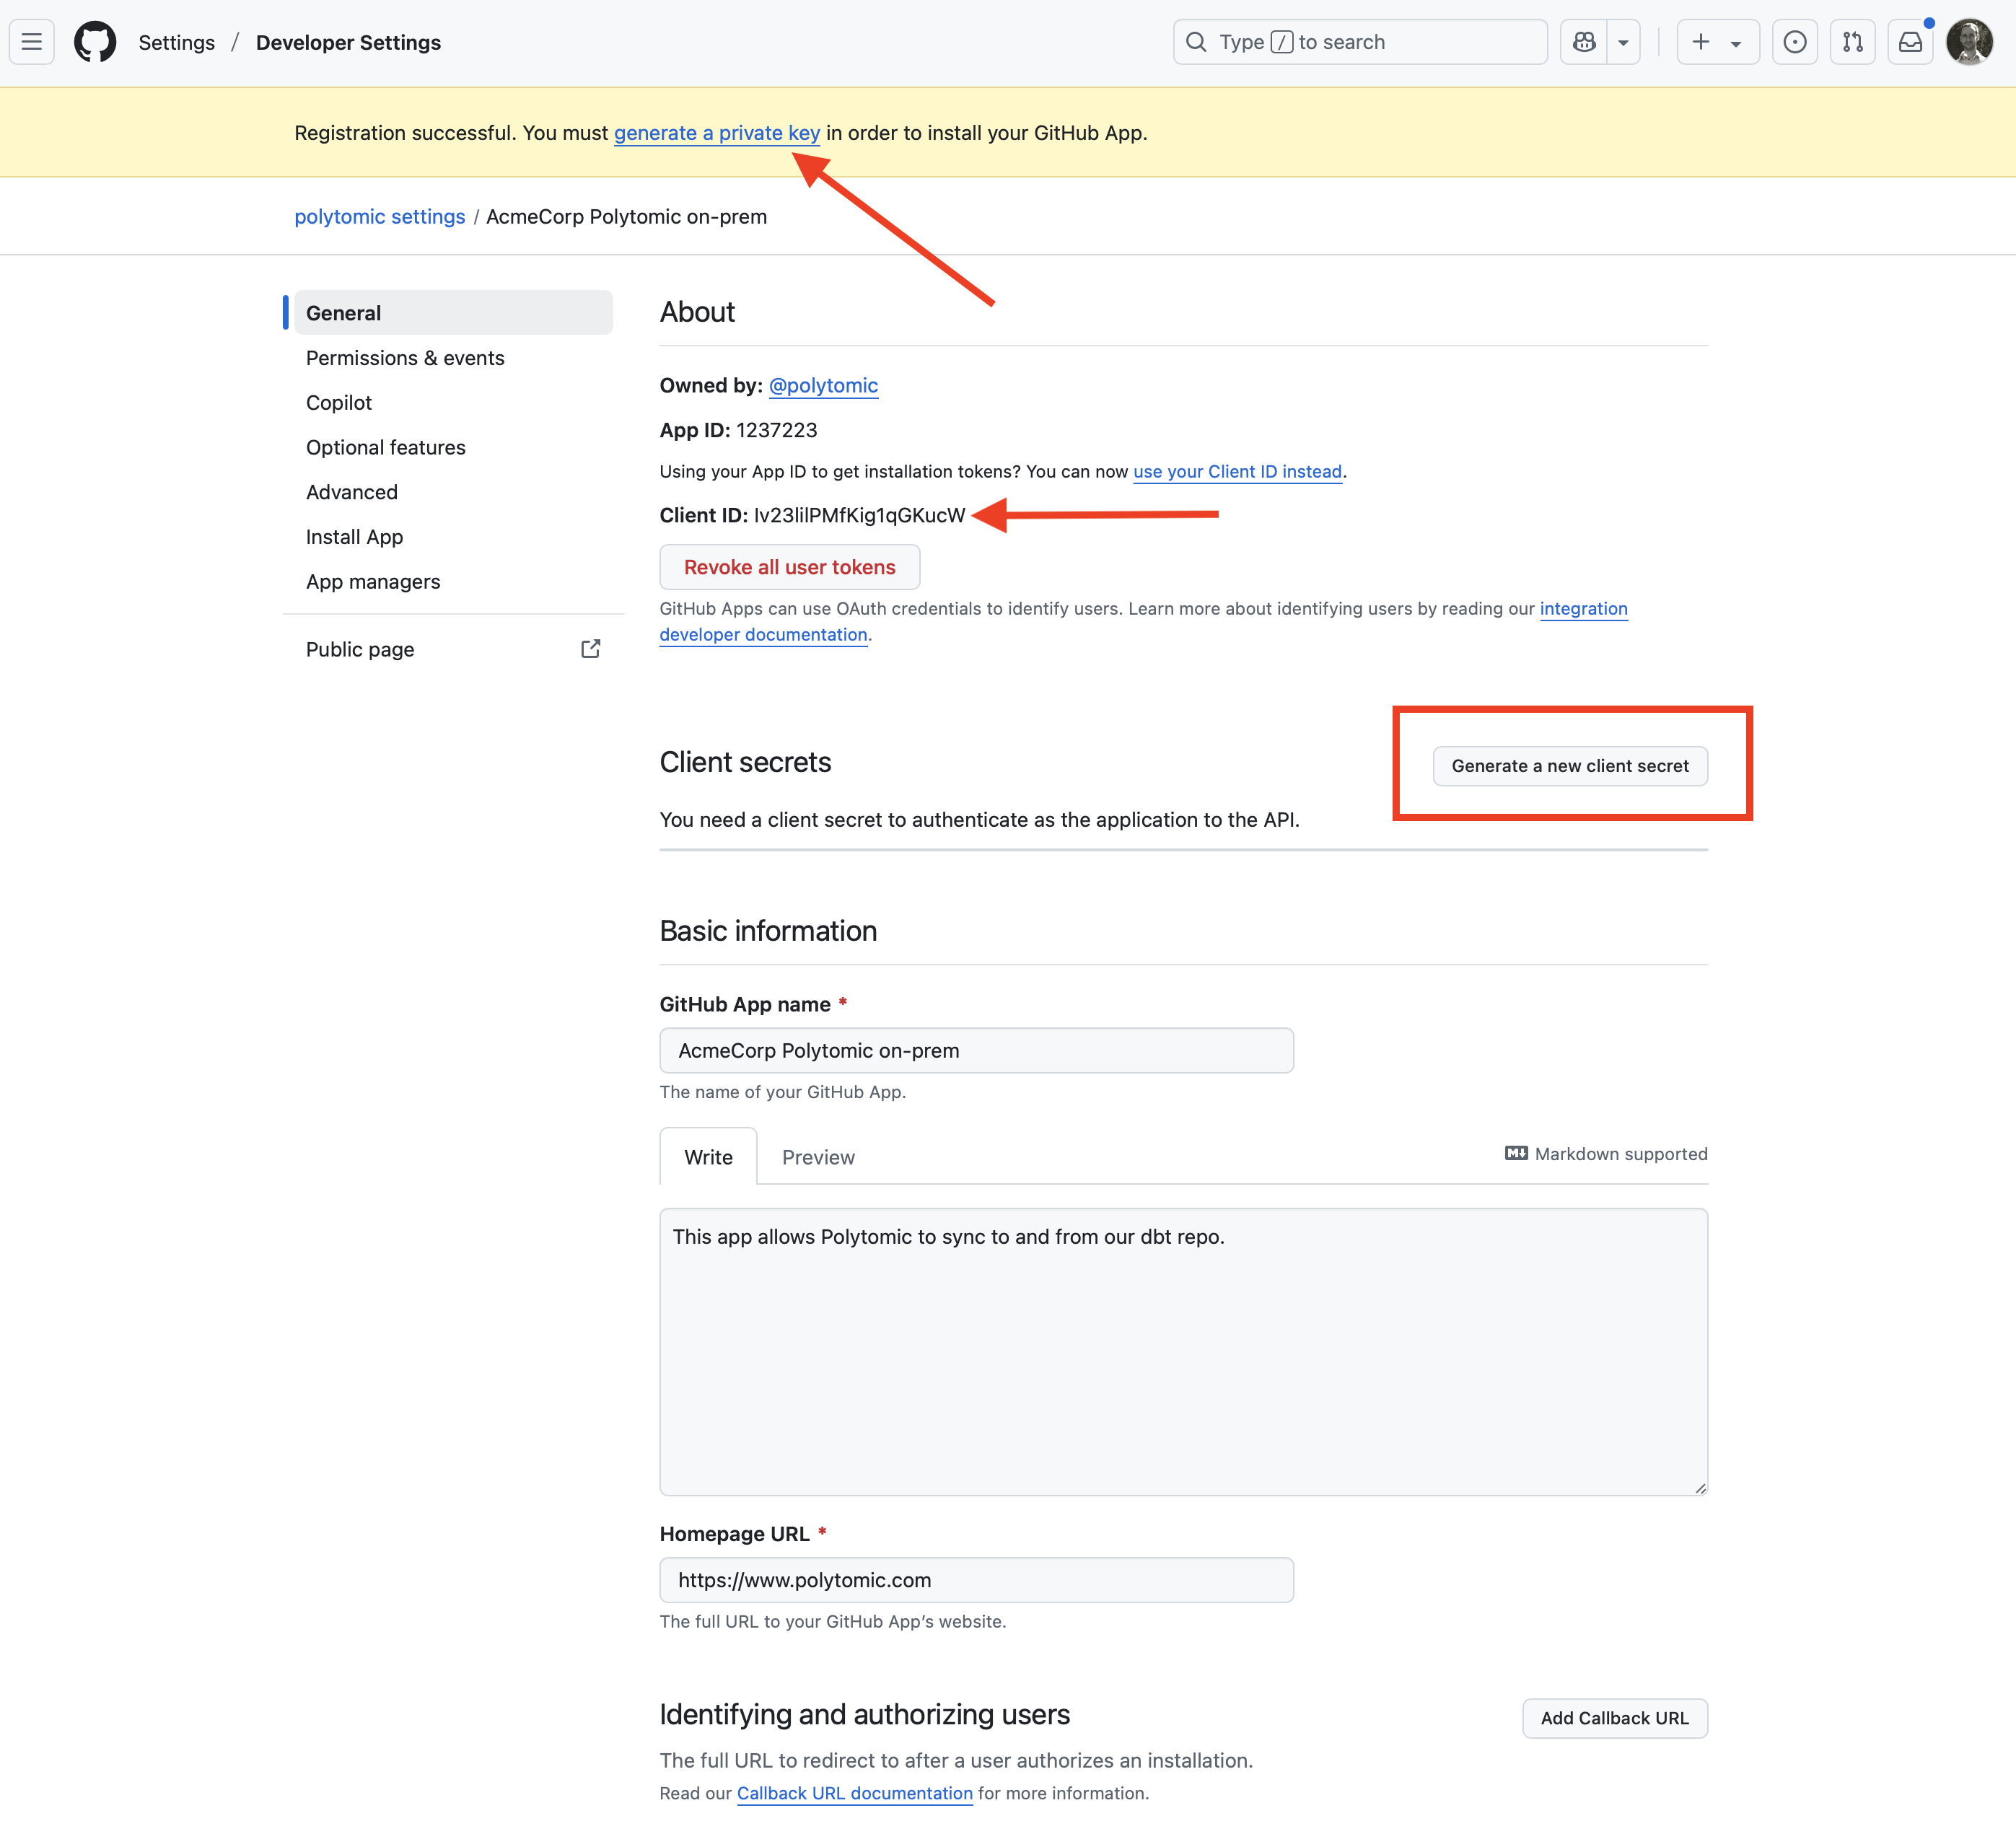Click the GitHub Octocat logo
2016x1821 pixels.
[x=95, y=42]
